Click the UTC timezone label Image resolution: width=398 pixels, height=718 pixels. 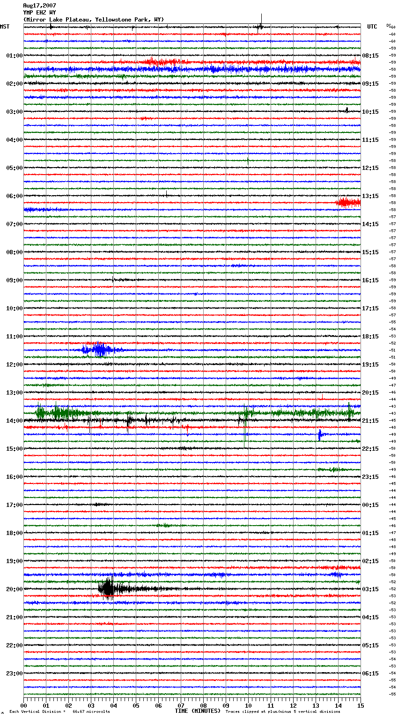(x=372, y=27)
